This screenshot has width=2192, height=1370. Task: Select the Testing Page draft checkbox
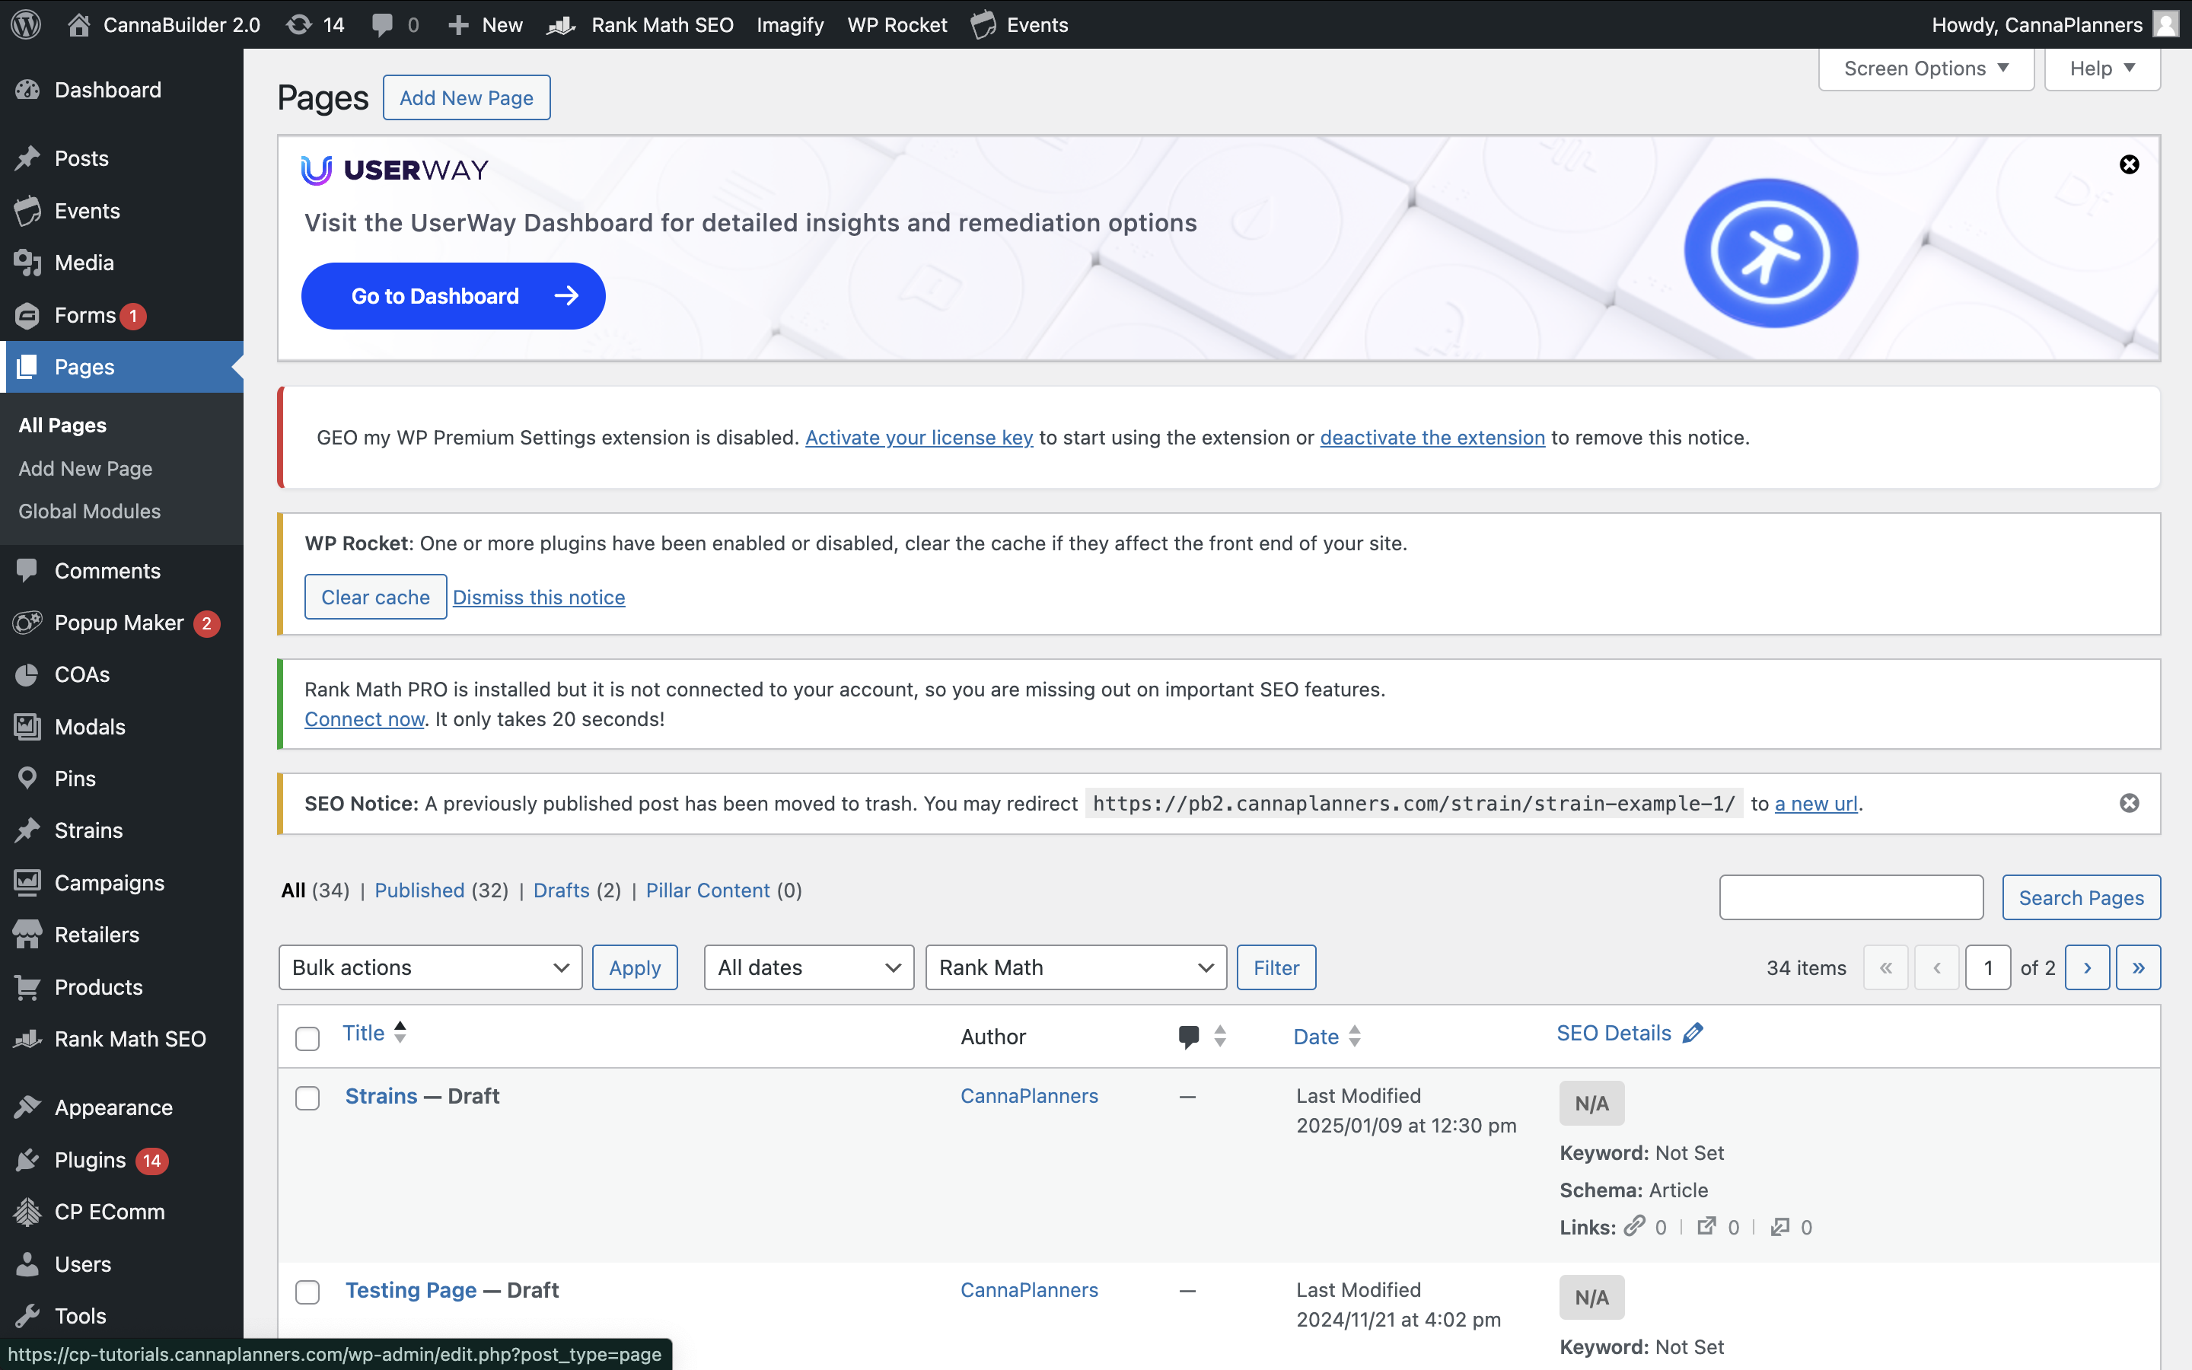coord(308,1292)
